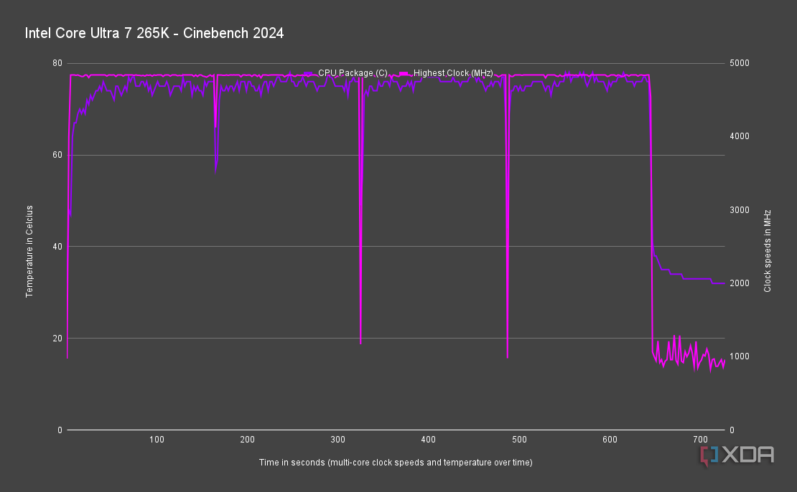Click the 60 label on temperature axis

57,155
